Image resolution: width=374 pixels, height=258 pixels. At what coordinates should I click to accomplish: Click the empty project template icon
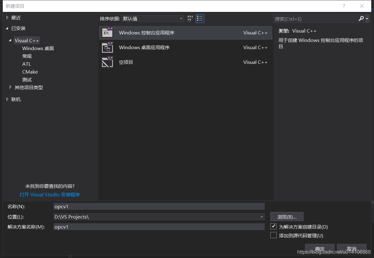[x=107, y=62]
